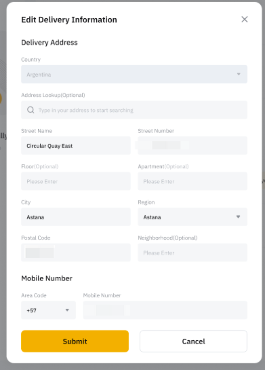This screenshot has height=370, width=265.
Task: Focus the Mobile Number input field
Action: (x=165, y=310)
